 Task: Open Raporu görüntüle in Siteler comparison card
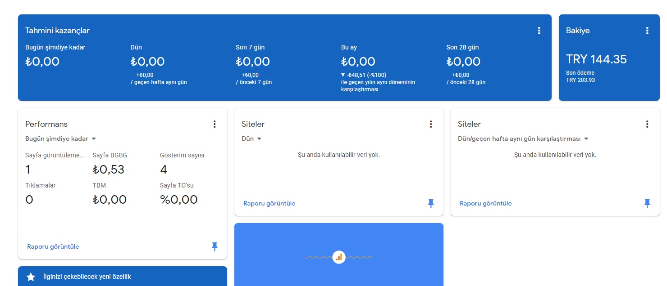486,203
